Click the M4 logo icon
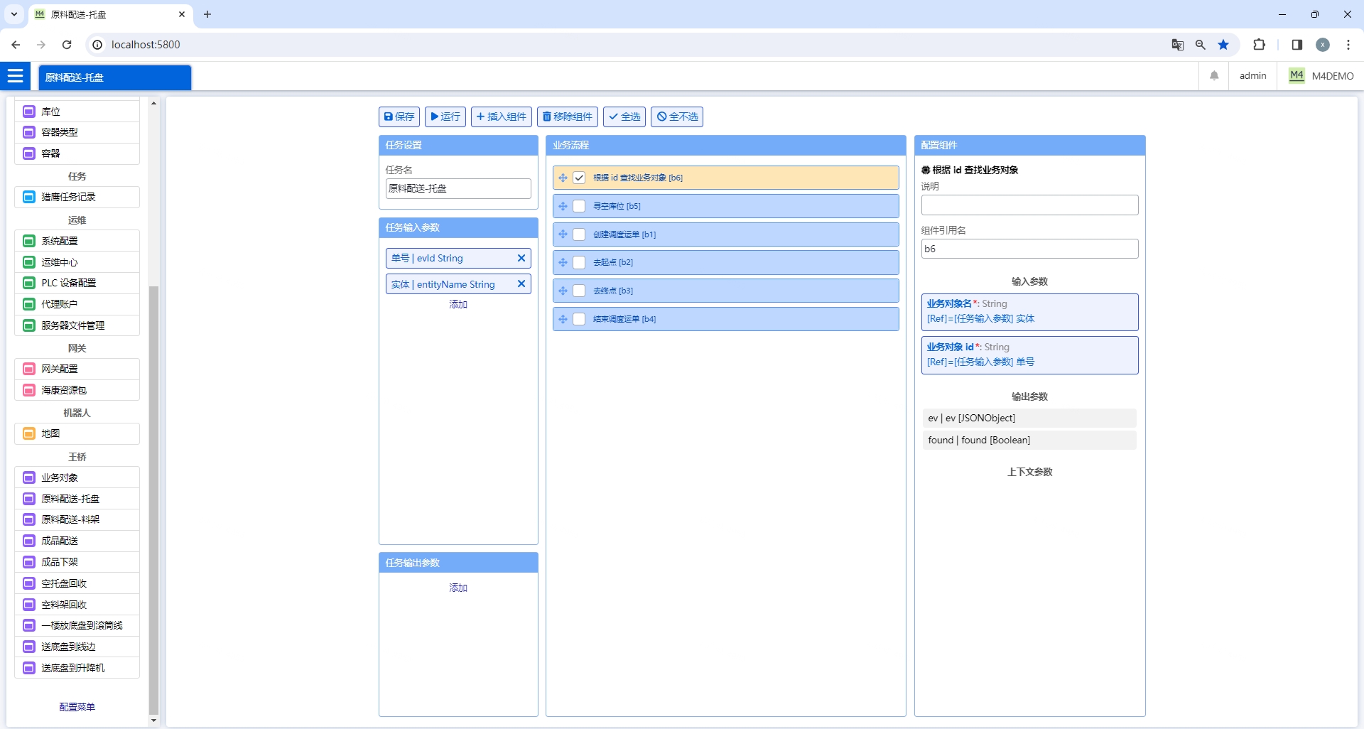 click(x=1297, y=75)
